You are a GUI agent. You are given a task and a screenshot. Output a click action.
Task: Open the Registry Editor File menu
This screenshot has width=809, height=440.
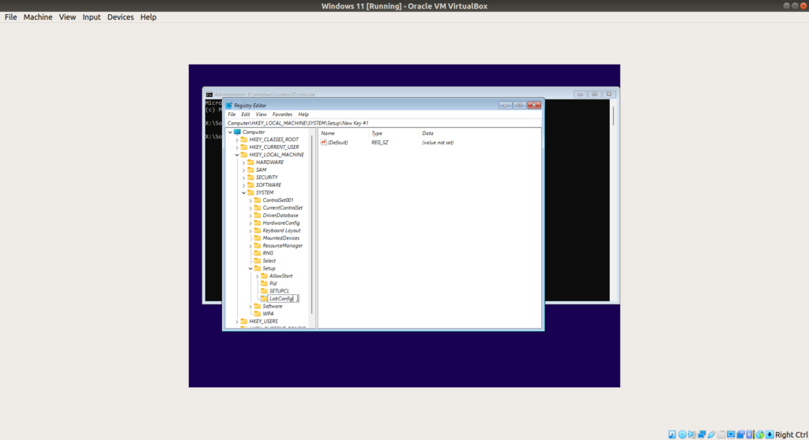pos(231,114)
